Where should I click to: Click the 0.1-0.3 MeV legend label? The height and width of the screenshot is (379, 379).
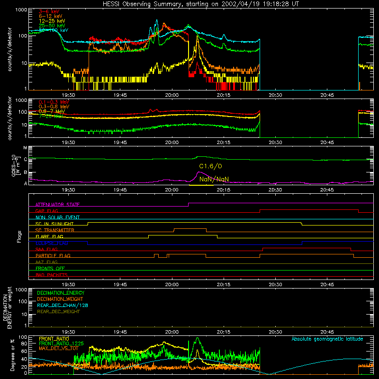54,102
